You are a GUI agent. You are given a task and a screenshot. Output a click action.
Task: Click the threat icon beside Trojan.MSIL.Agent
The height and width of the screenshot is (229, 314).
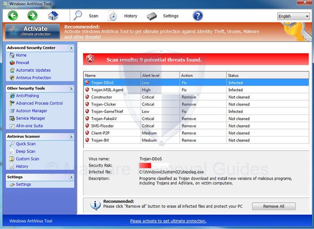pyautogui.click(x=87, y=90)
